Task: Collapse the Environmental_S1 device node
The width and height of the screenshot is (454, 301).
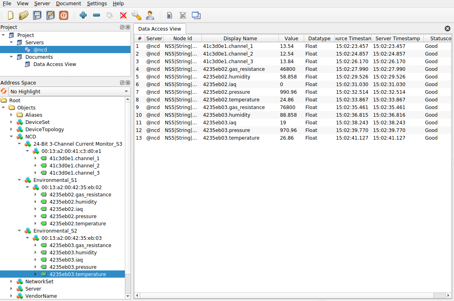Action: [19, 180]
